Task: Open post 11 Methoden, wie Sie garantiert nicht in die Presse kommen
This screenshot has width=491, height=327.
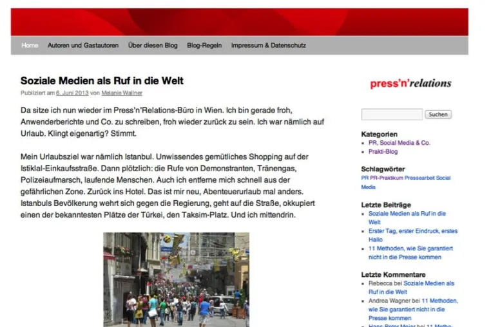Action: [410, 253]
